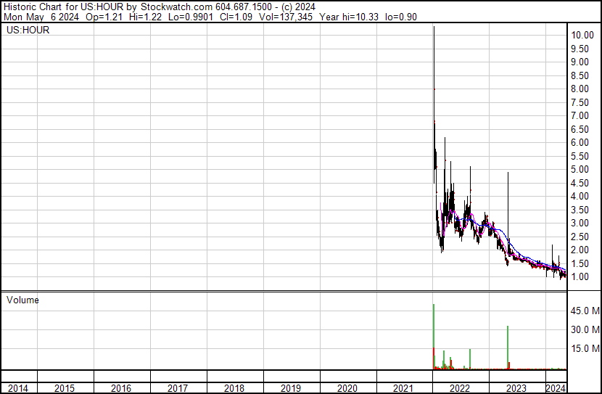This screenshot has width=602, height=394.
Task: Click the 2024 year label
Action: [556, 388]
